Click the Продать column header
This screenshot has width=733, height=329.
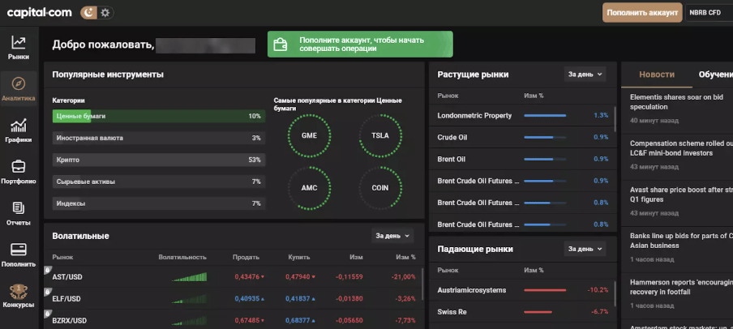click(246, 257)
